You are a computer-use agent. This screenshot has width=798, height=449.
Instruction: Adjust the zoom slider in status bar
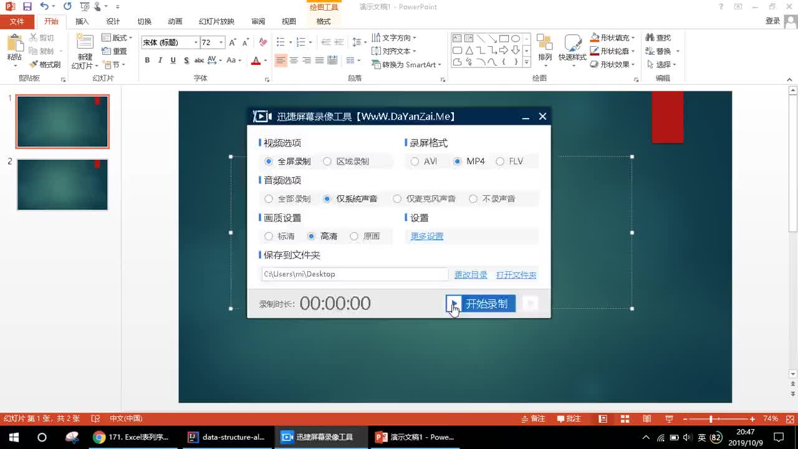pos(710,419)
